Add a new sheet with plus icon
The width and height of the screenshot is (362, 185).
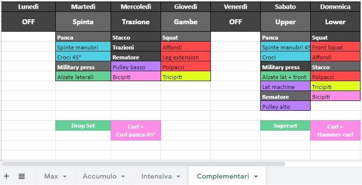coord(6,176)
